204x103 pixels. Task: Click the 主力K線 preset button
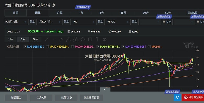point(41,98)
